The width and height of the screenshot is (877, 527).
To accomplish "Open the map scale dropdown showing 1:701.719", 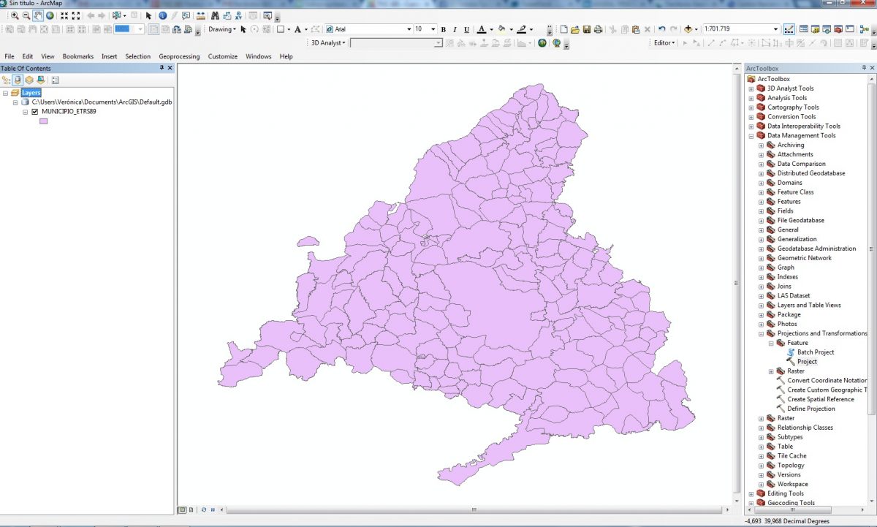I will [775, 29].
